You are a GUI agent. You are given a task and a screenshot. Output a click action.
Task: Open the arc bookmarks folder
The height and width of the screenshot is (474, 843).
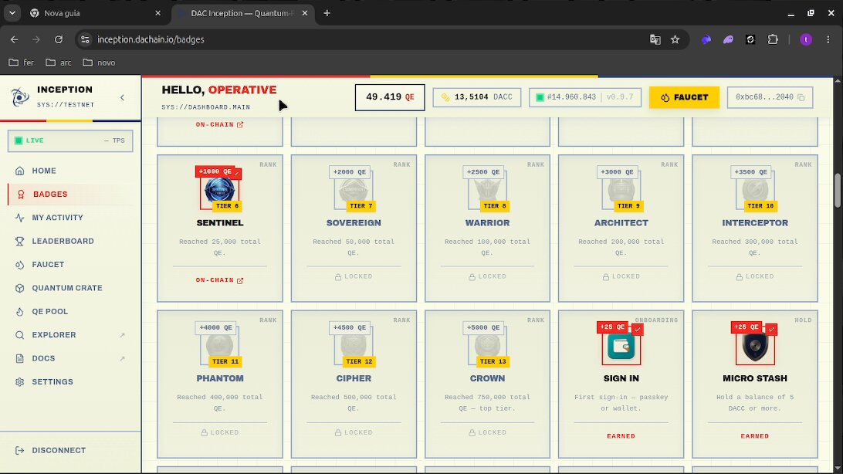click(58, 63)
